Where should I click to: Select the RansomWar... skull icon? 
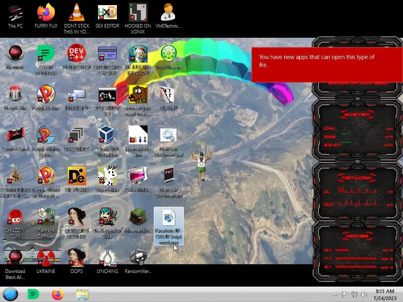[x=138, y=261]
